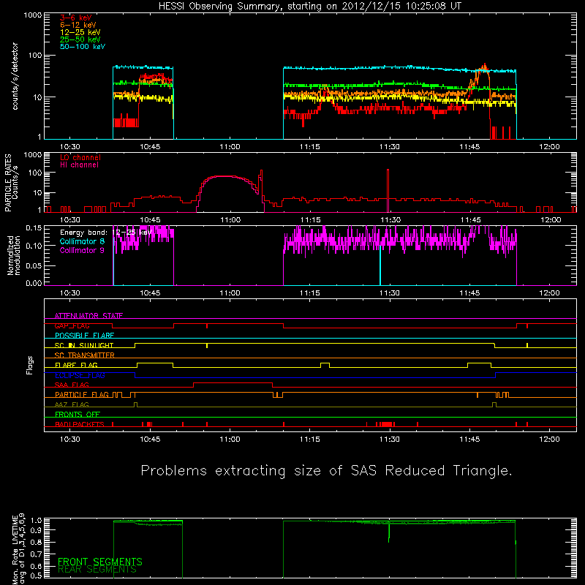Click the 11:30 spike in particle rates
This screenshot has width=585, height=585.
tap(388, 190)
